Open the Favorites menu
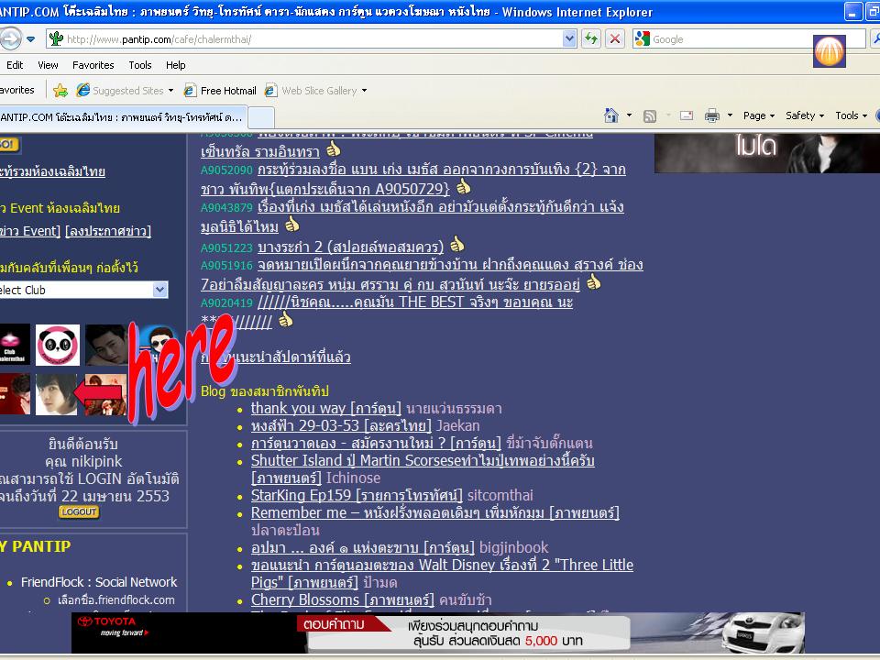 click(93, 65)
